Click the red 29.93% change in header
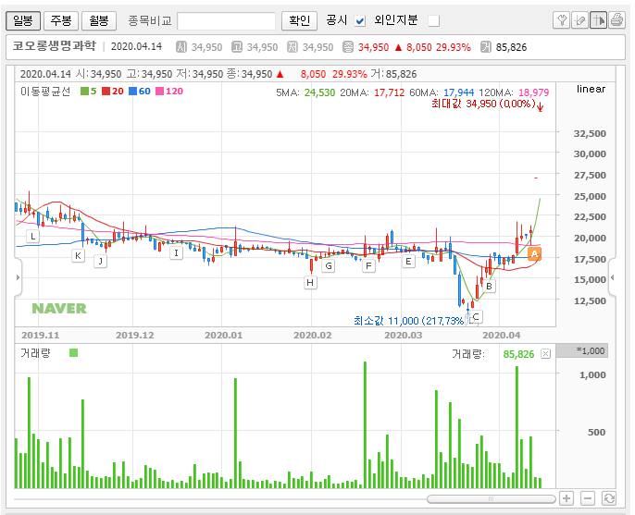The image size is (635, 515). point(454,47)
